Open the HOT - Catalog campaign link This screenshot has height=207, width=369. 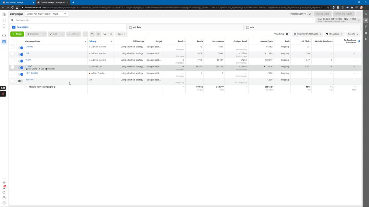tap(32, 73)
